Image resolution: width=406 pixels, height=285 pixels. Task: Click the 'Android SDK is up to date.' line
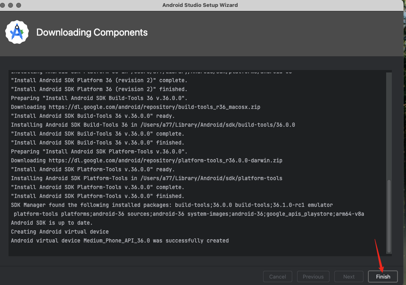click(x=52, y=223)
